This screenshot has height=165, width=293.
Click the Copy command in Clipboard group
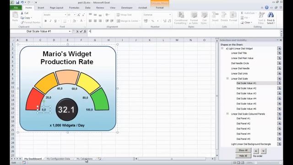(x=26, y=18)
